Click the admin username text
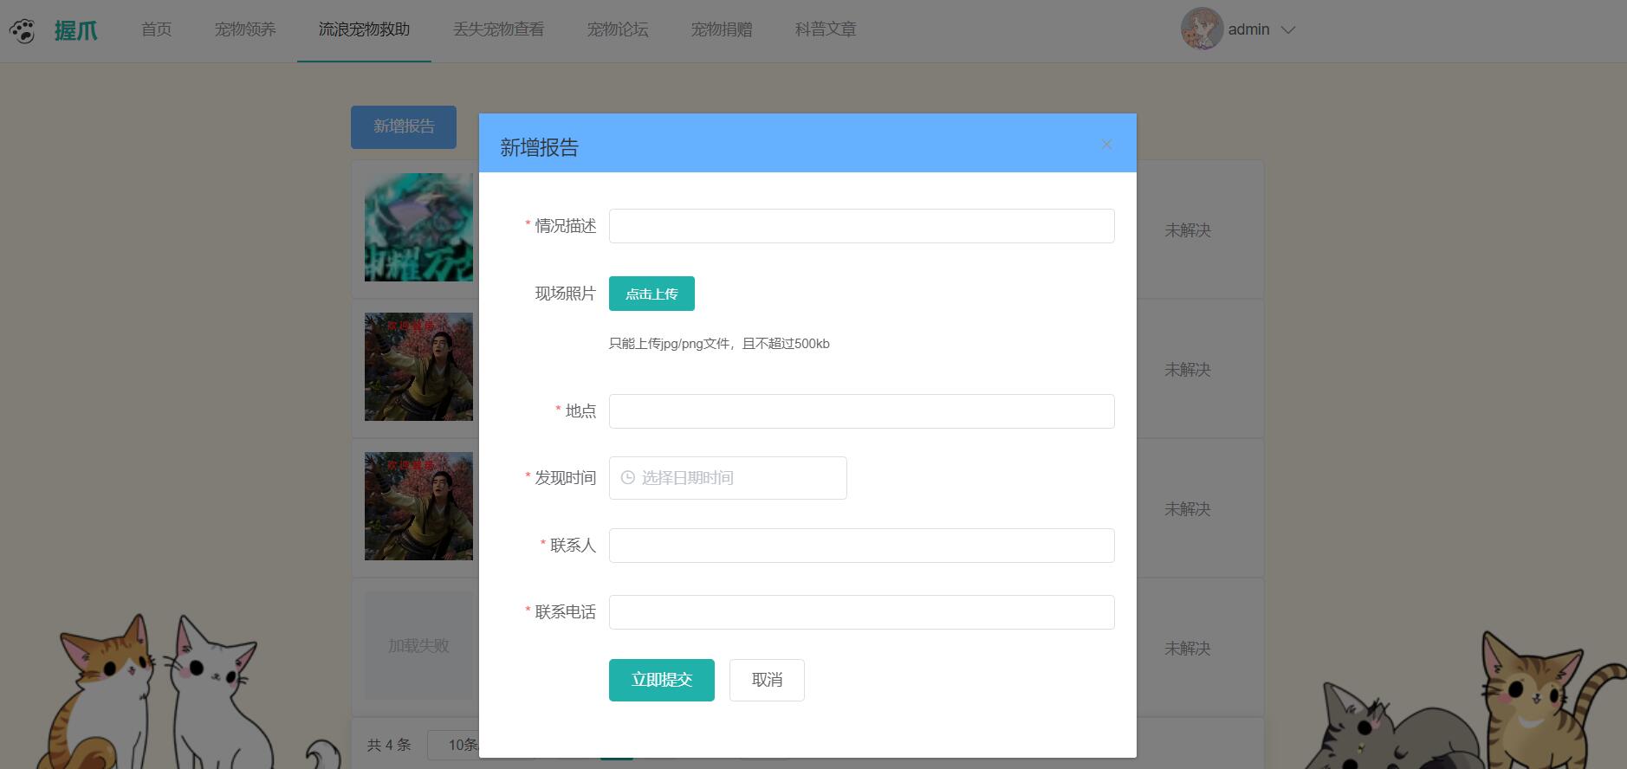Image resolution: width=1627 pixels, height=769 pixels. coord(1248,29)
